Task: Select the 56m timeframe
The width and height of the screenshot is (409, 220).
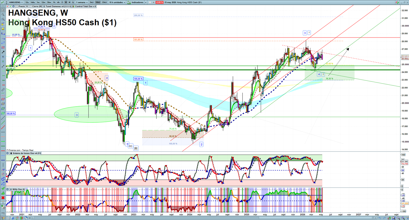Action: click(49, 2)
